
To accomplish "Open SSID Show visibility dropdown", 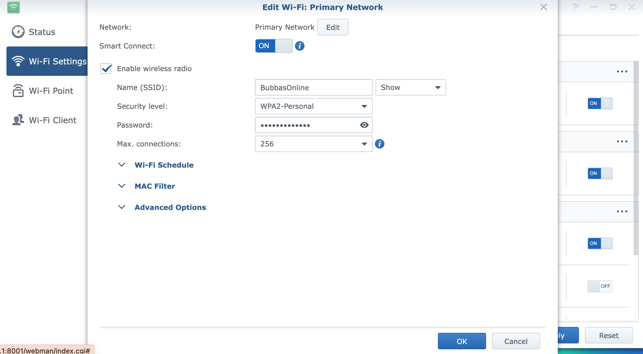I will click(x=411, y=87).
